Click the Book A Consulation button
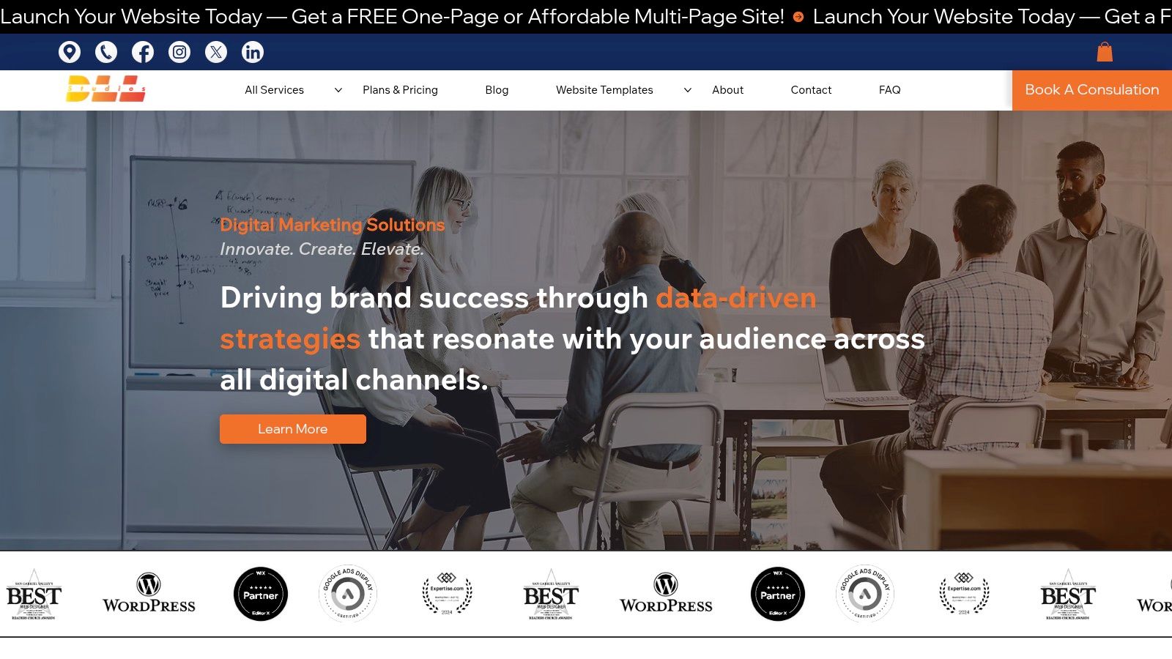 (x=1092, y=90)
